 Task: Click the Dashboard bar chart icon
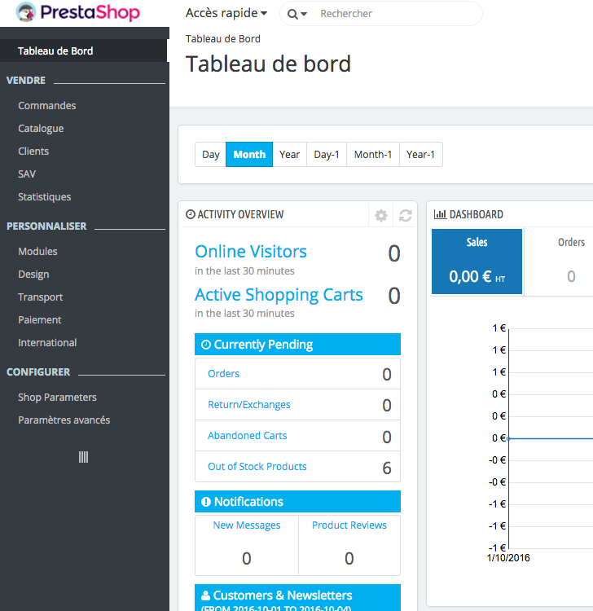click(x=440, y=215)
